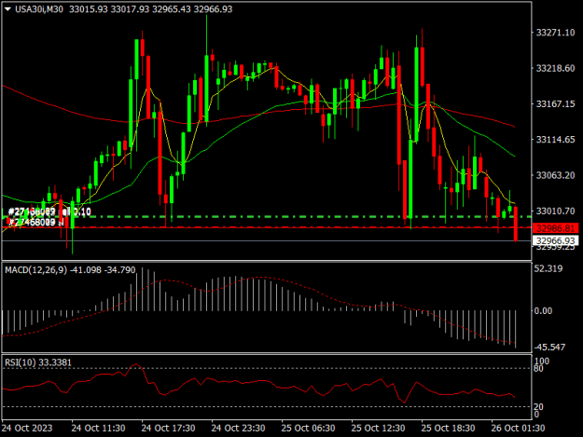Click the MACD scale value -45.547
Screen dimensions: 583x437
click(549, 348)
